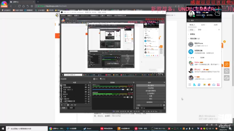Expand 新朋友 group in QQ
The image size is (234, 131).
pos(189,34)
